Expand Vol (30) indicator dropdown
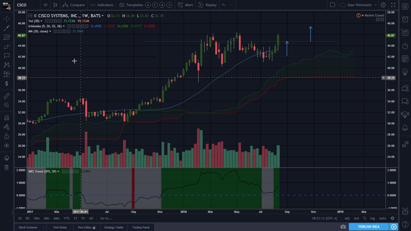Screen dimensions: 411x231 pyautogui.click(x=41, y=21)
